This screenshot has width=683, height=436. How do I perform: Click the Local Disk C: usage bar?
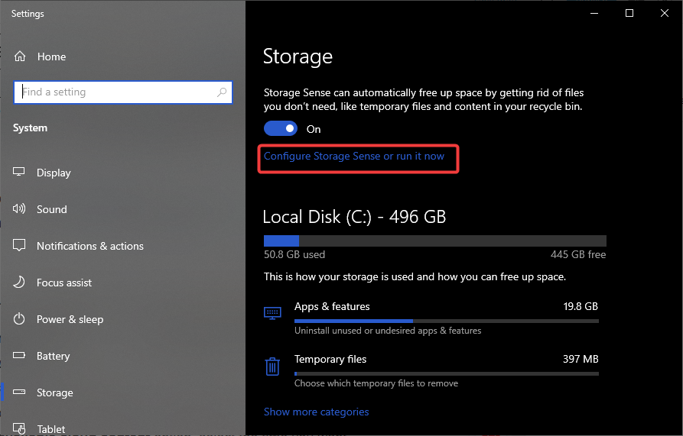[434, 241]
